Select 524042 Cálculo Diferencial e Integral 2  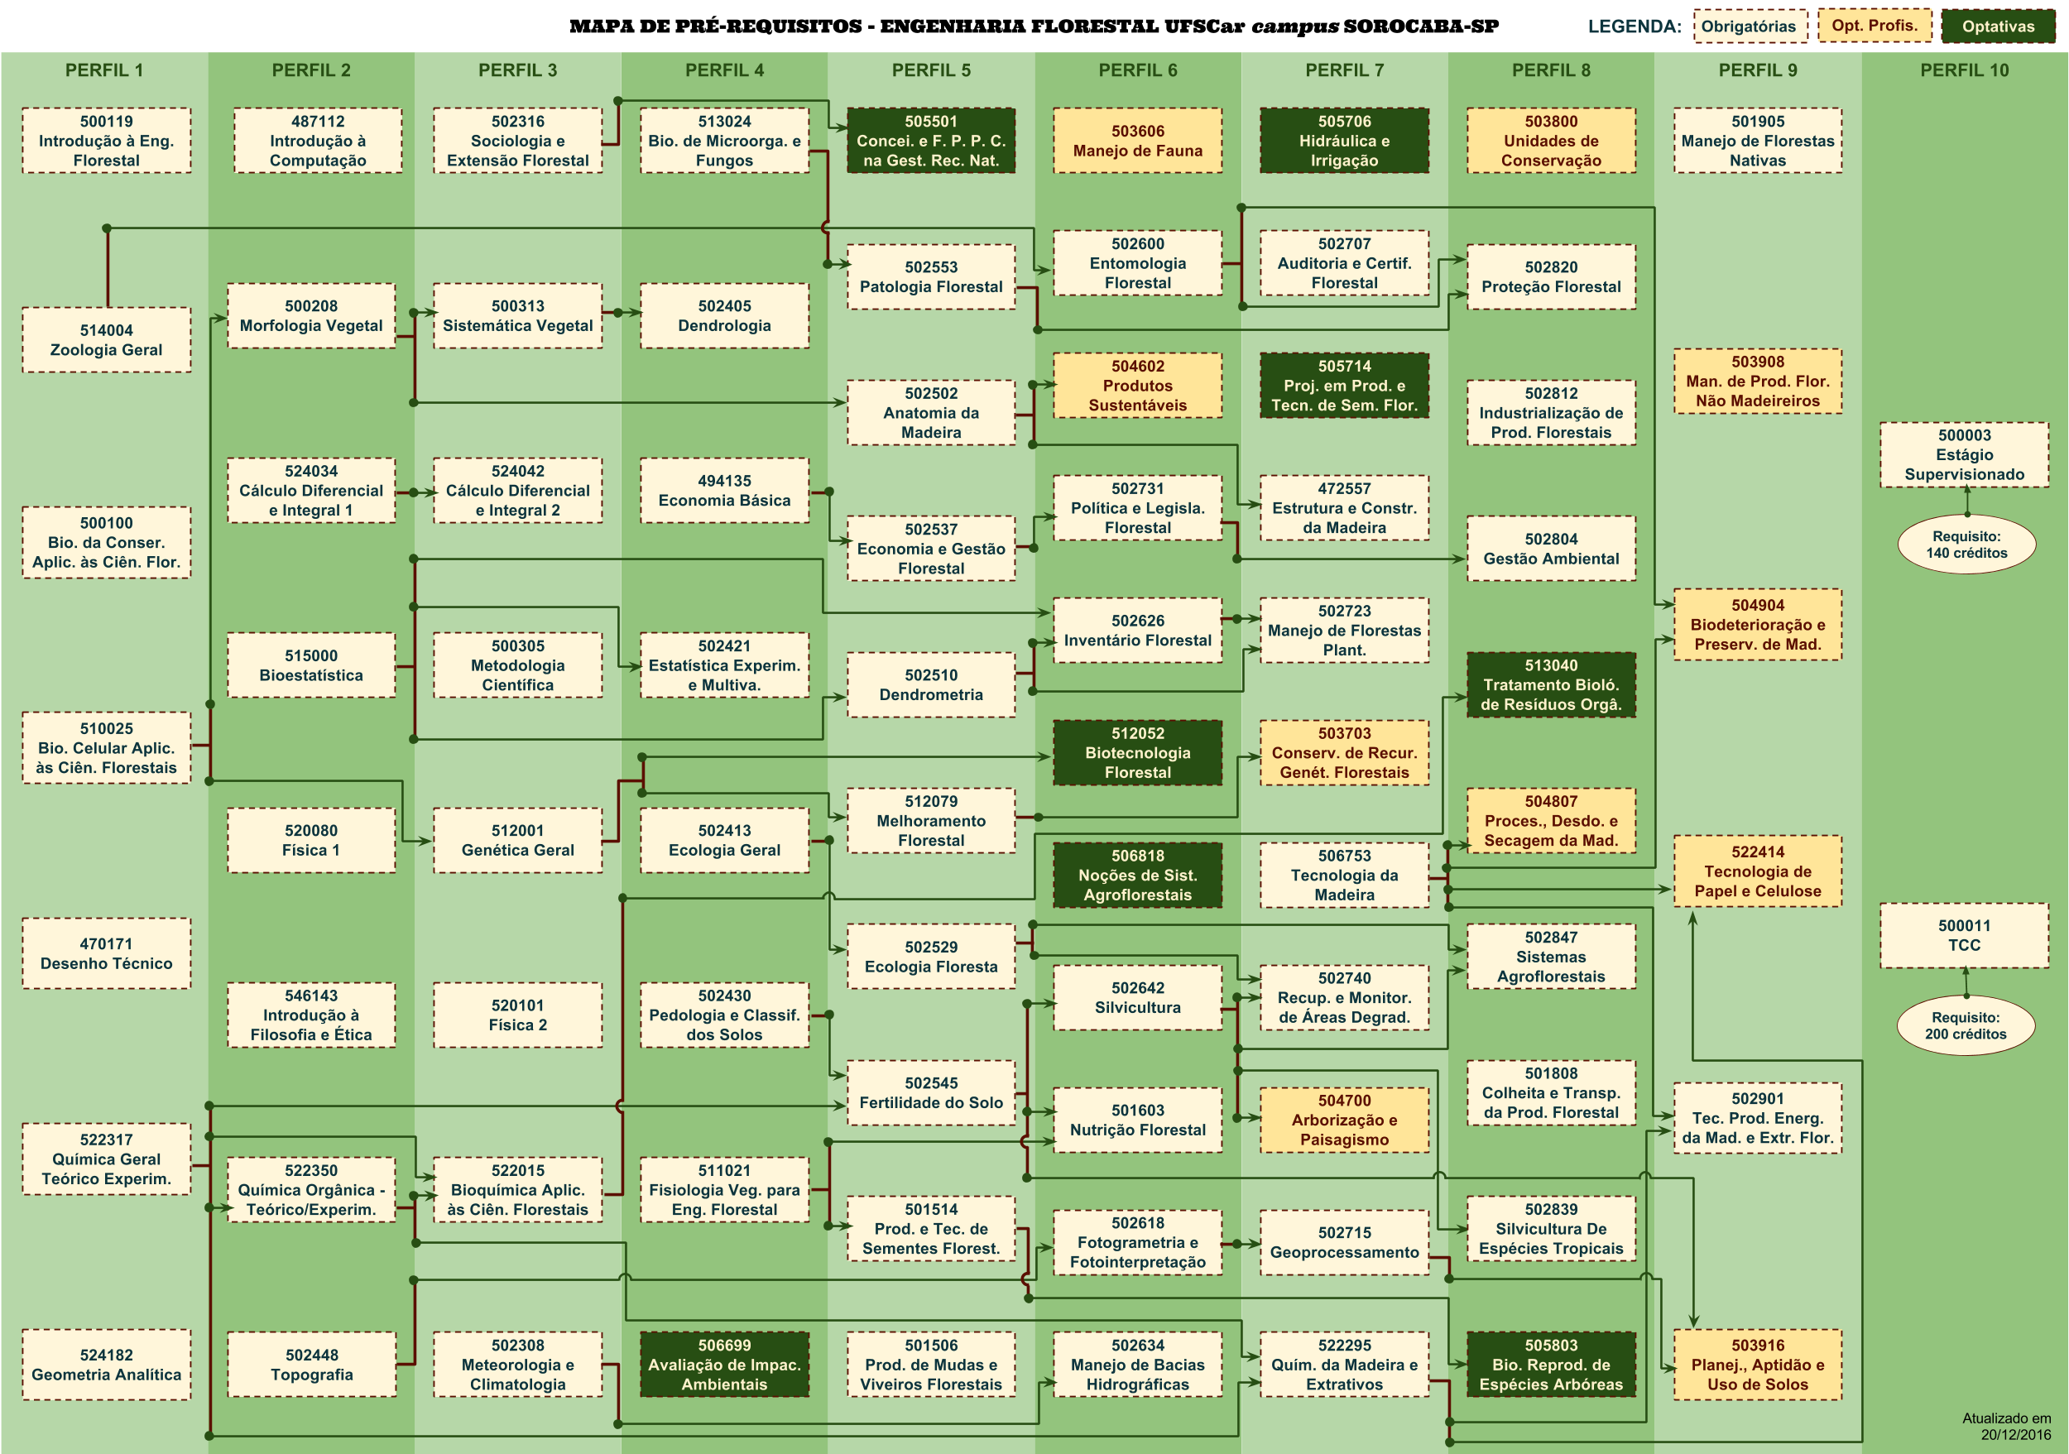pyautogui.click(x=518, y=490)
